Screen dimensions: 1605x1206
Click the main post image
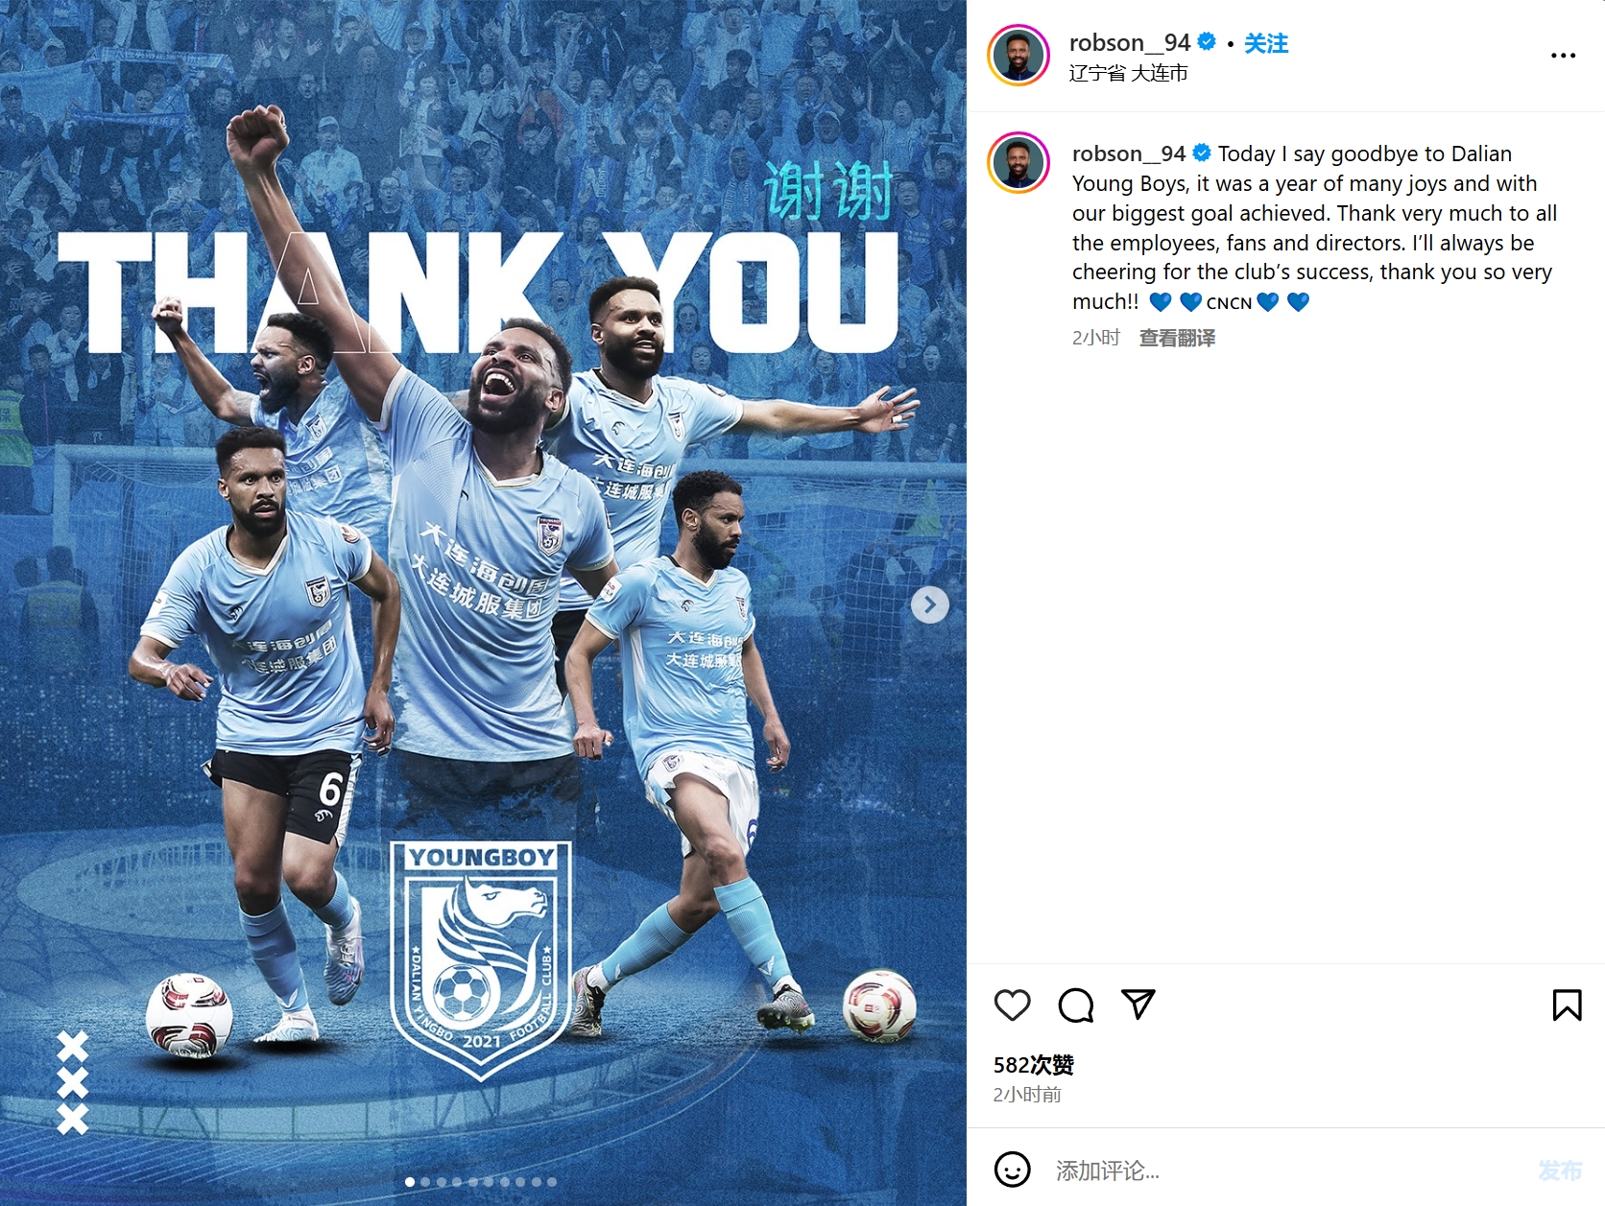pyautogui.click(x=483, y=603)
